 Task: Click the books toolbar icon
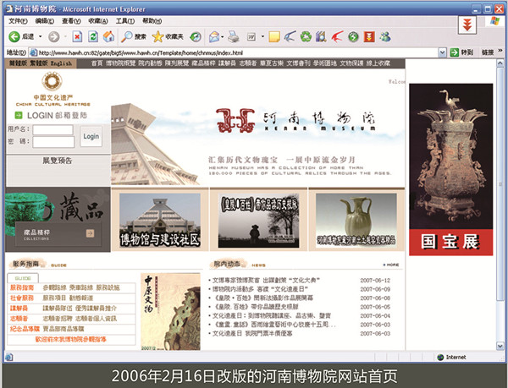click(321, 37)
